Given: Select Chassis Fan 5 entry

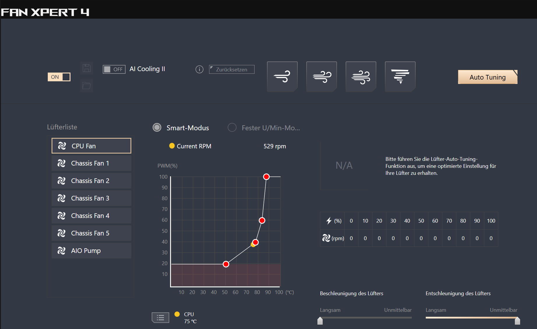Looking at the screenshot, I should click(91, 233).
